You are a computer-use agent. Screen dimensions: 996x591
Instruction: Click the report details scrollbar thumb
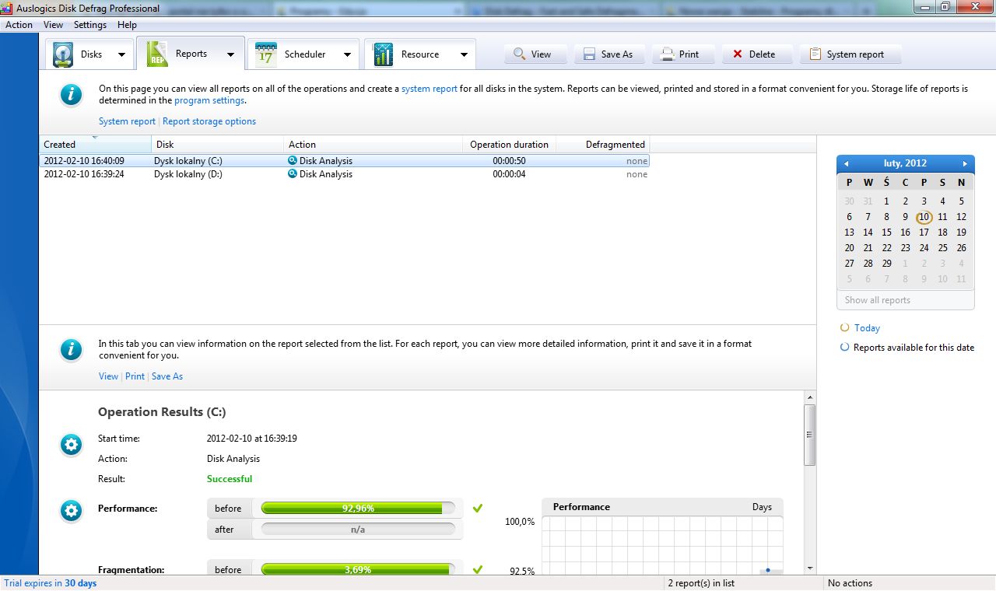coord(810,435)
